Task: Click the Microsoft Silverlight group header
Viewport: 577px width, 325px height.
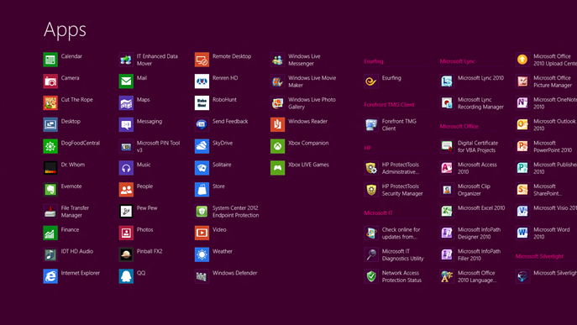Action: coord(539,256)
